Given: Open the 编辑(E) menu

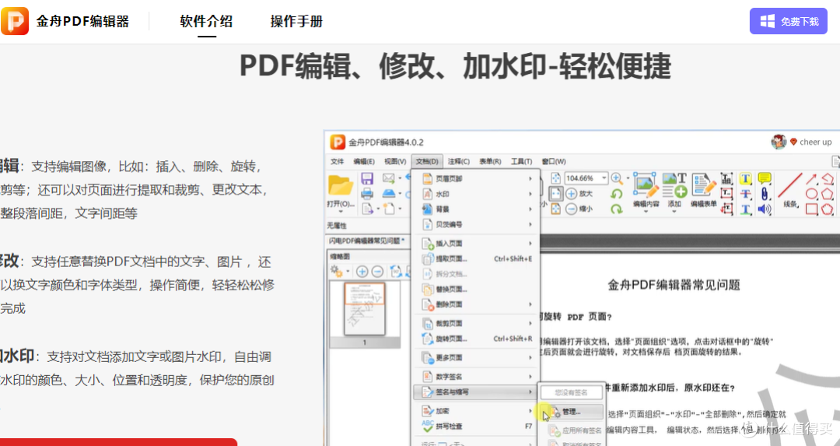Looking at the screenshot, I should coord(364,161).
